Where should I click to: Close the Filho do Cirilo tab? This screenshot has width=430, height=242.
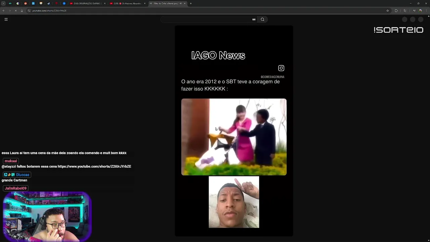click(x=185, y=3)
